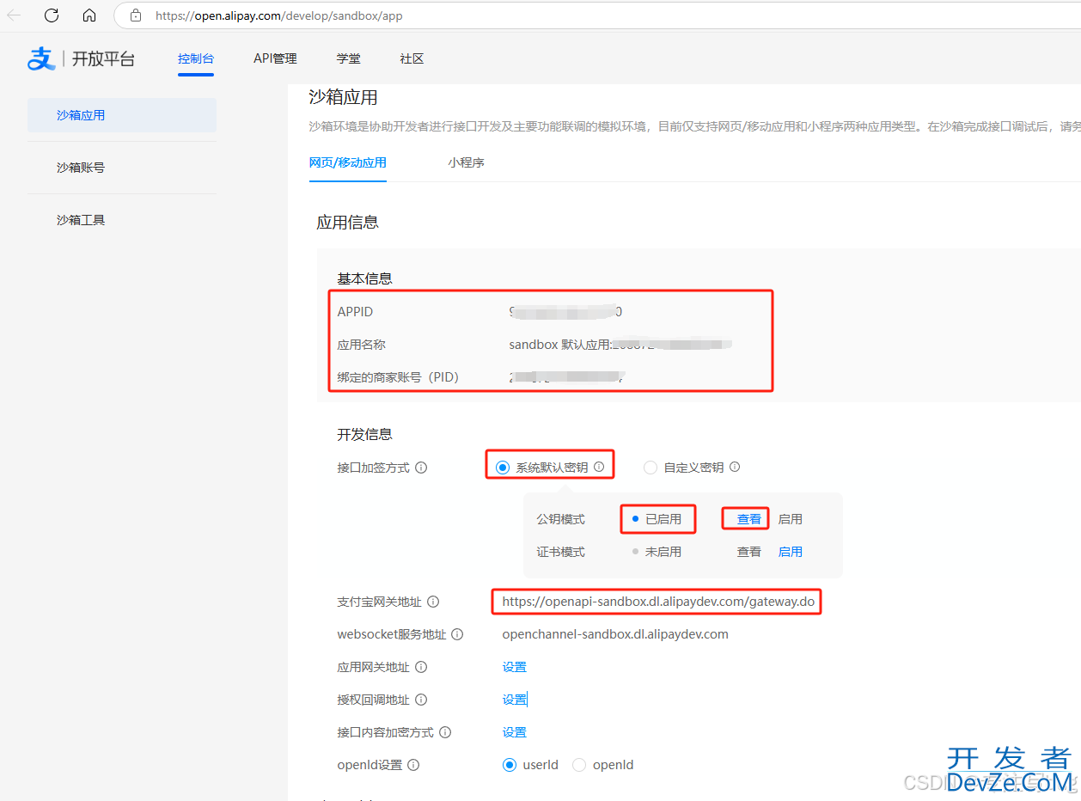Open the 社区 navigation item

click(412, 58)
